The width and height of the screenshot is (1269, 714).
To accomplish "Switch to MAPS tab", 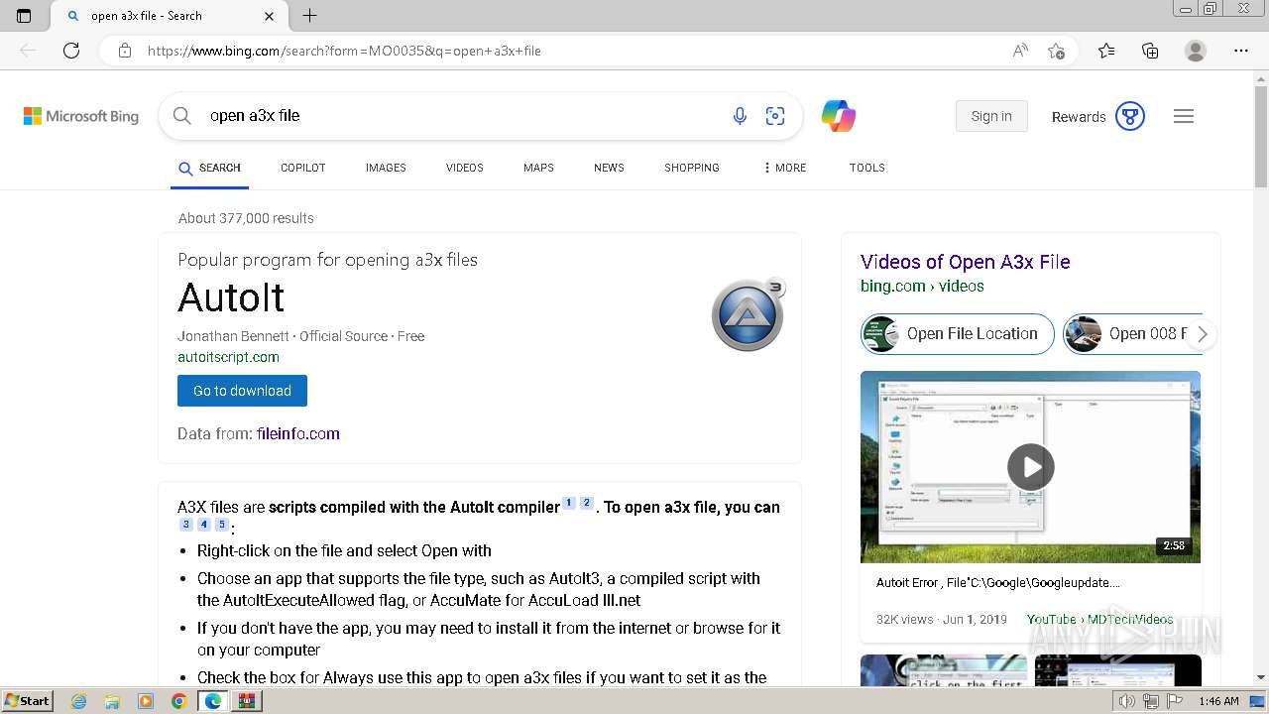I will [x=538, y=168].
